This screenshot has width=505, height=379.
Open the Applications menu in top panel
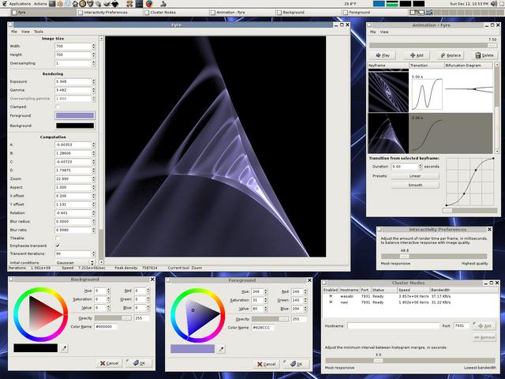[x=20, y=4]
